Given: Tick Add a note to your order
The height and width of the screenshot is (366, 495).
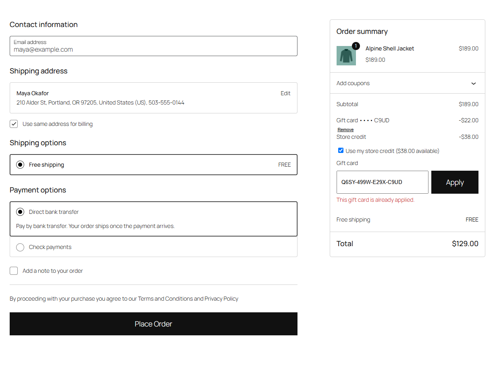Looking at the screenshot, I should tap(14, 271).
